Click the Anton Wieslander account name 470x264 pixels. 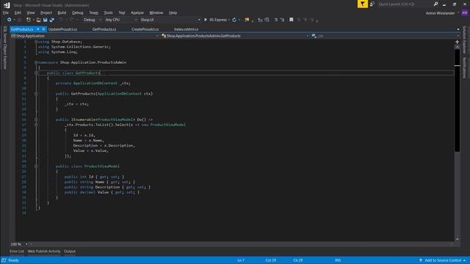point(440,13)
